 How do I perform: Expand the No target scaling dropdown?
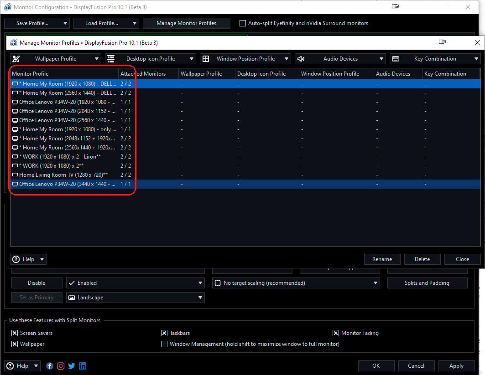point(375,283)
